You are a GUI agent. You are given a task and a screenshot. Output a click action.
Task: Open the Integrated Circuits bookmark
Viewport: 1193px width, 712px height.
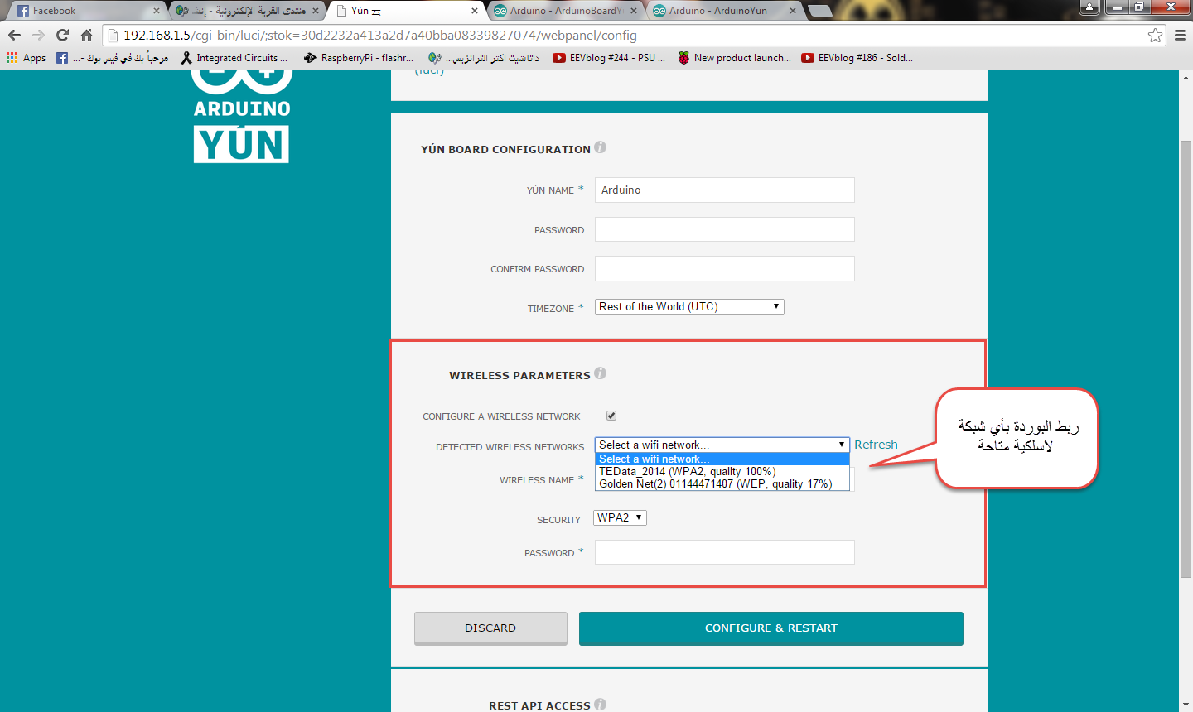pos(234,58)
